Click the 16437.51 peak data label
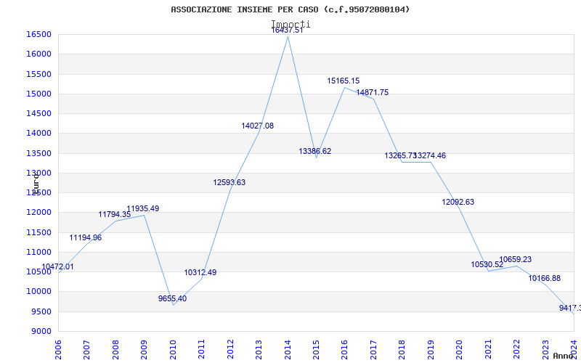 pos(287,30)
